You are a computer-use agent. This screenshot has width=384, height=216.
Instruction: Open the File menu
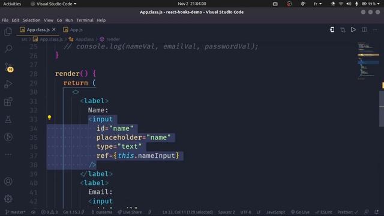click(x=5, y=20)
